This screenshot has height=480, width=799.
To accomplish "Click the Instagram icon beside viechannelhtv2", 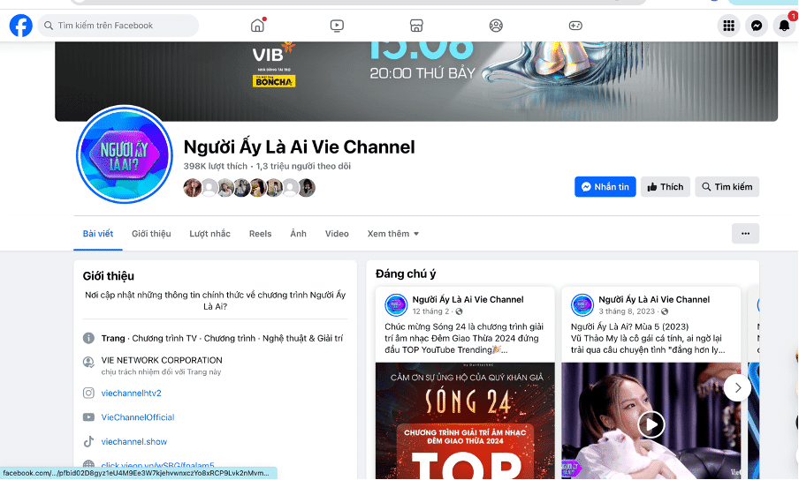I will 88,393.
